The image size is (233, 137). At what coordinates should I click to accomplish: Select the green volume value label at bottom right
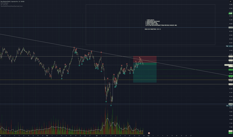pyautogui.click(x=230, y=133)
